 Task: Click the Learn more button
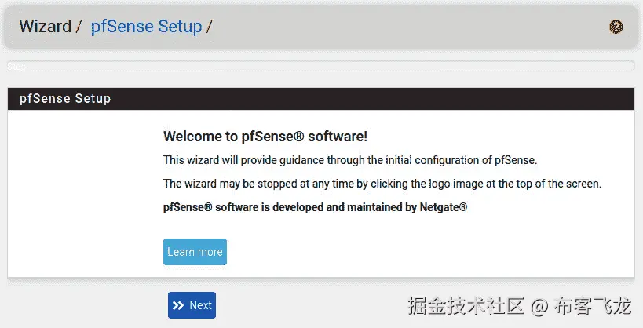coord(195,252)
